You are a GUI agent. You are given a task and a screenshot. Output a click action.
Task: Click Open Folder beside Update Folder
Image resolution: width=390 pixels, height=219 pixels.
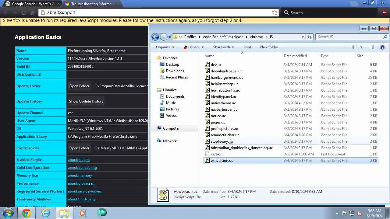[79, 86]
